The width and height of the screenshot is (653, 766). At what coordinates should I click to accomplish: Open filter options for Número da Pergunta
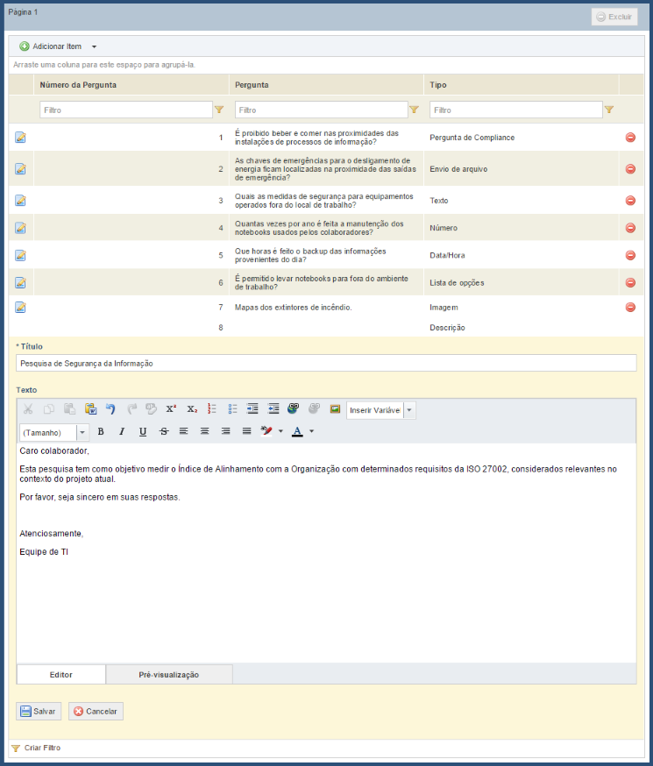219,110
